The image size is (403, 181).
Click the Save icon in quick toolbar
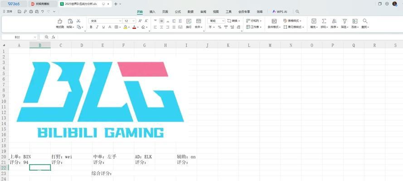19,11
